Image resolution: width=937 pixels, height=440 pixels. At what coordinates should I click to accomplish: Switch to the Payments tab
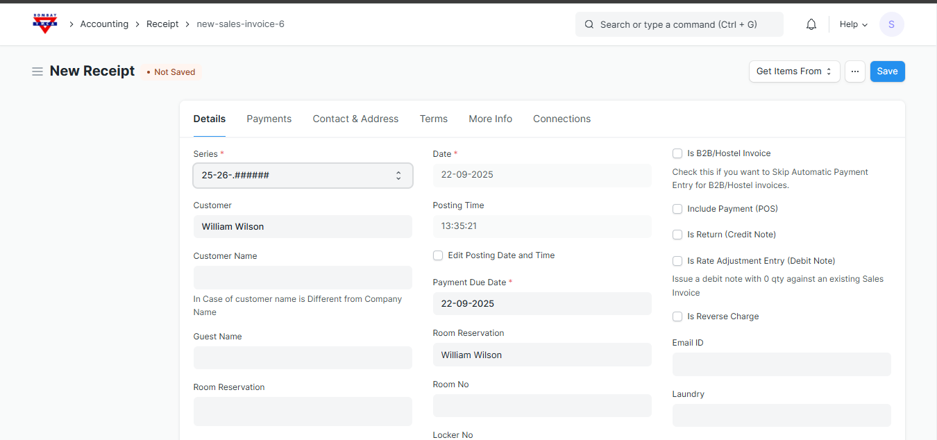click(x=269, y=119)
